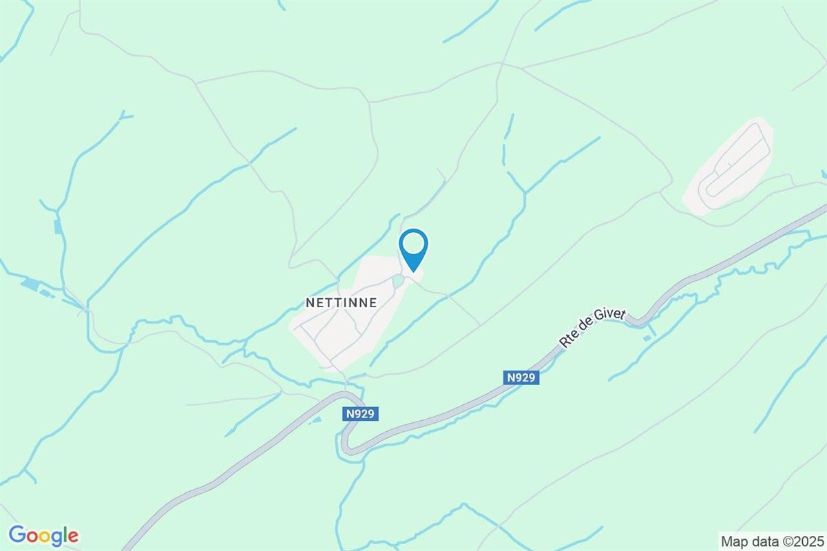
Task: Click the oval looped road area northeast
Action: click(x=729, y=167)
